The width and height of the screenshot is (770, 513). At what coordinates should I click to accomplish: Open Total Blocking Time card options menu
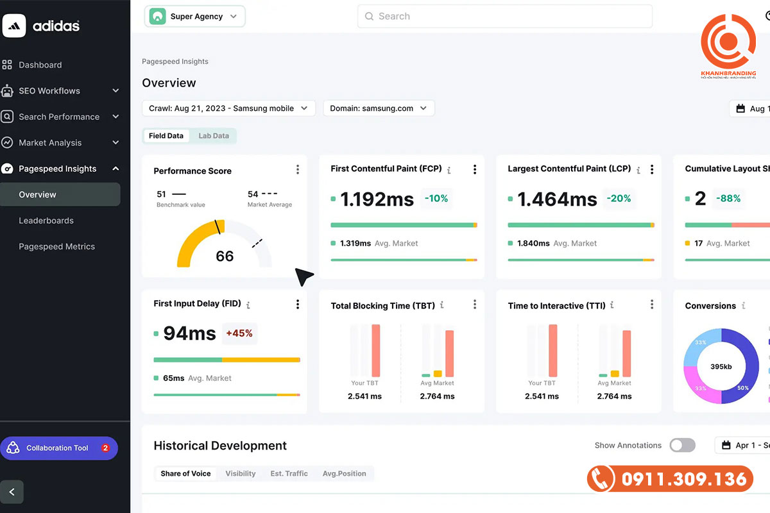click(474, 305)
